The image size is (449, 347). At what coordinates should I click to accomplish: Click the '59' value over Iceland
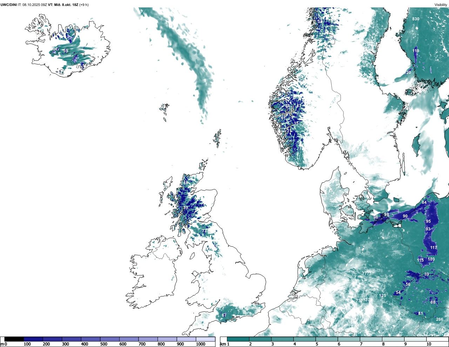(66, 51)
